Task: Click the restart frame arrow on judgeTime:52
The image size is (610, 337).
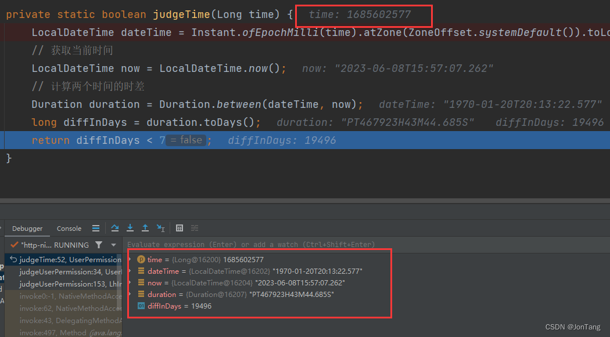Action: coord(13,259)
